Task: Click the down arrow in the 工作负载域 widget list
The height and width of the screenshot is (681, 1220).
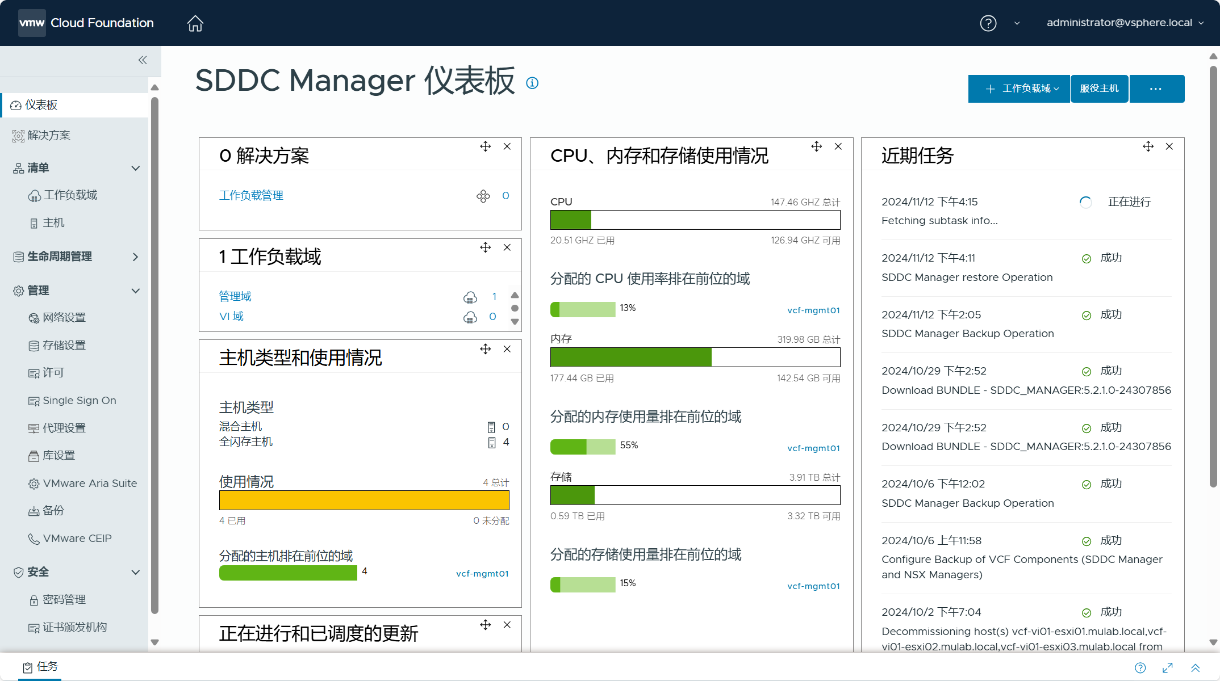Action: point(515,322)
